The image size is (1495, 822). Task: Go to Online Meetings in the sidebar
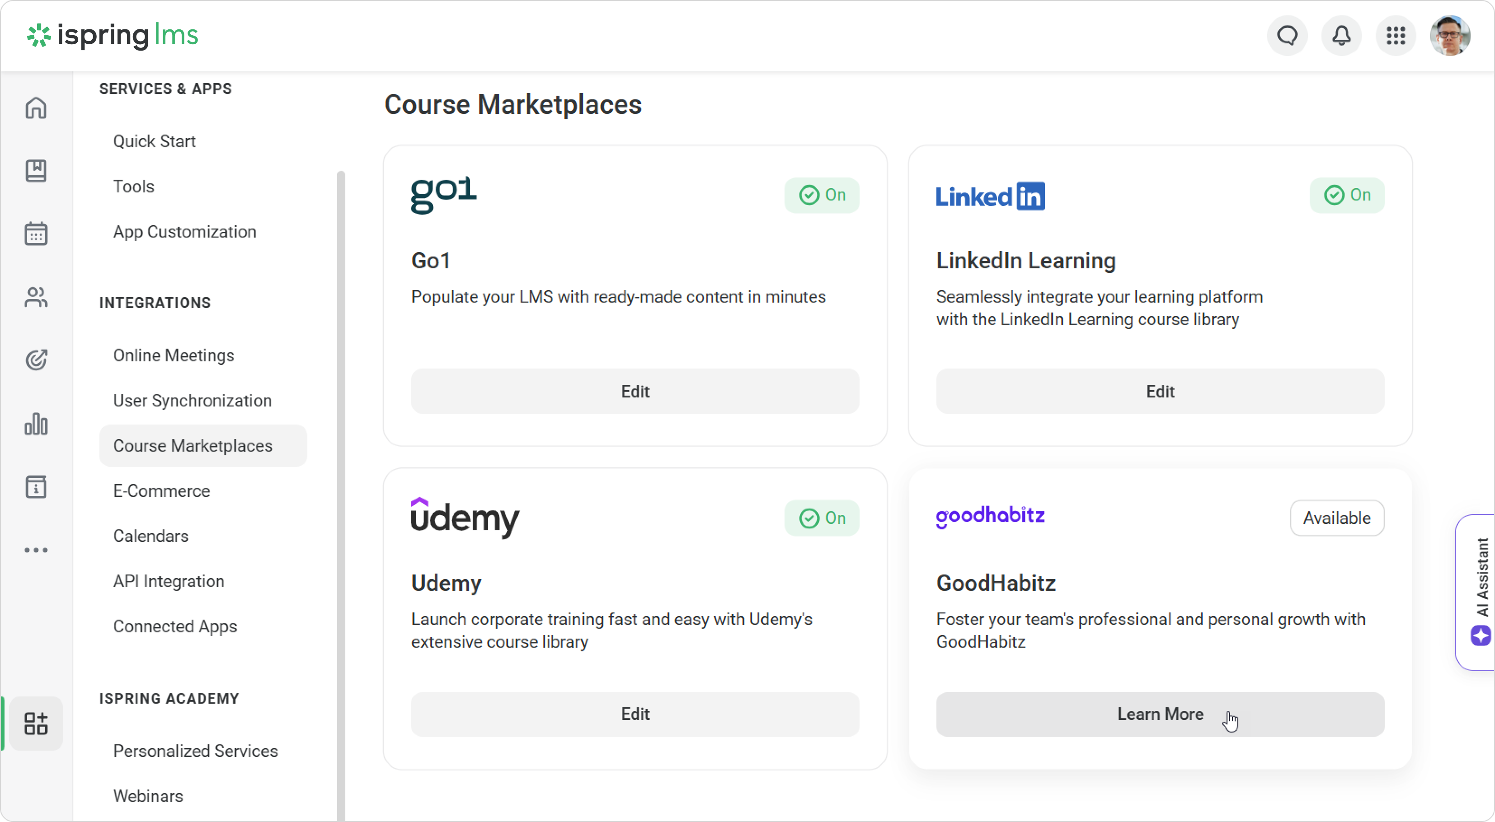[174, 355]
